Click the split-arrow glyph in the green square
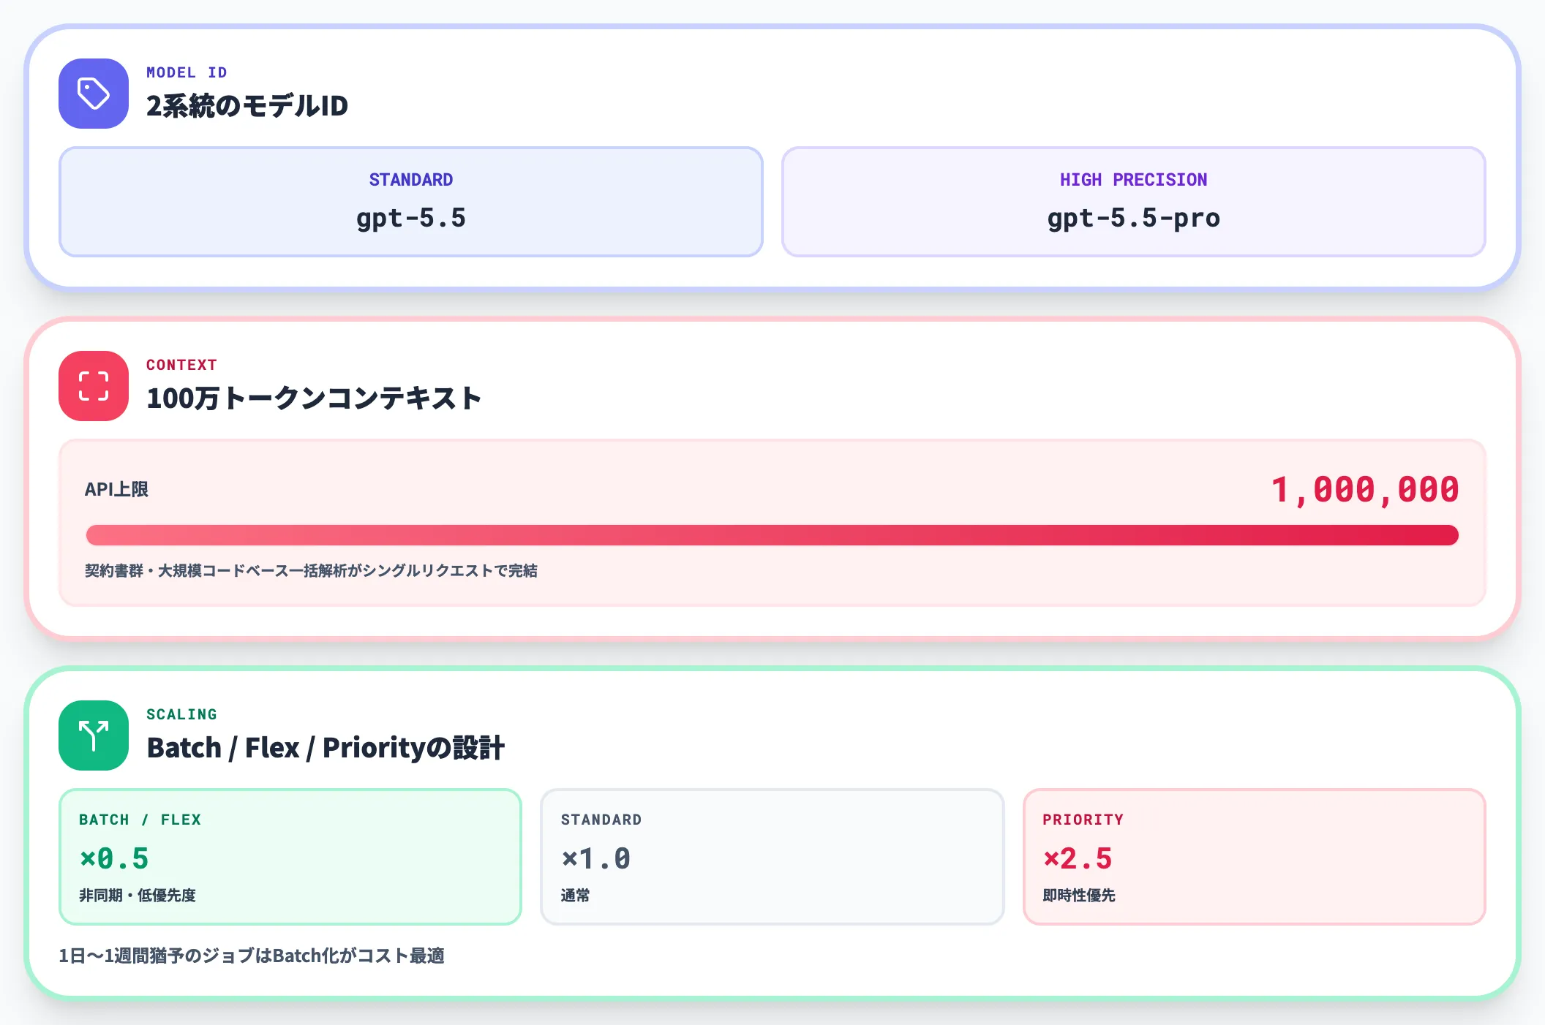 pyautogui.click(x=93, y=736)
